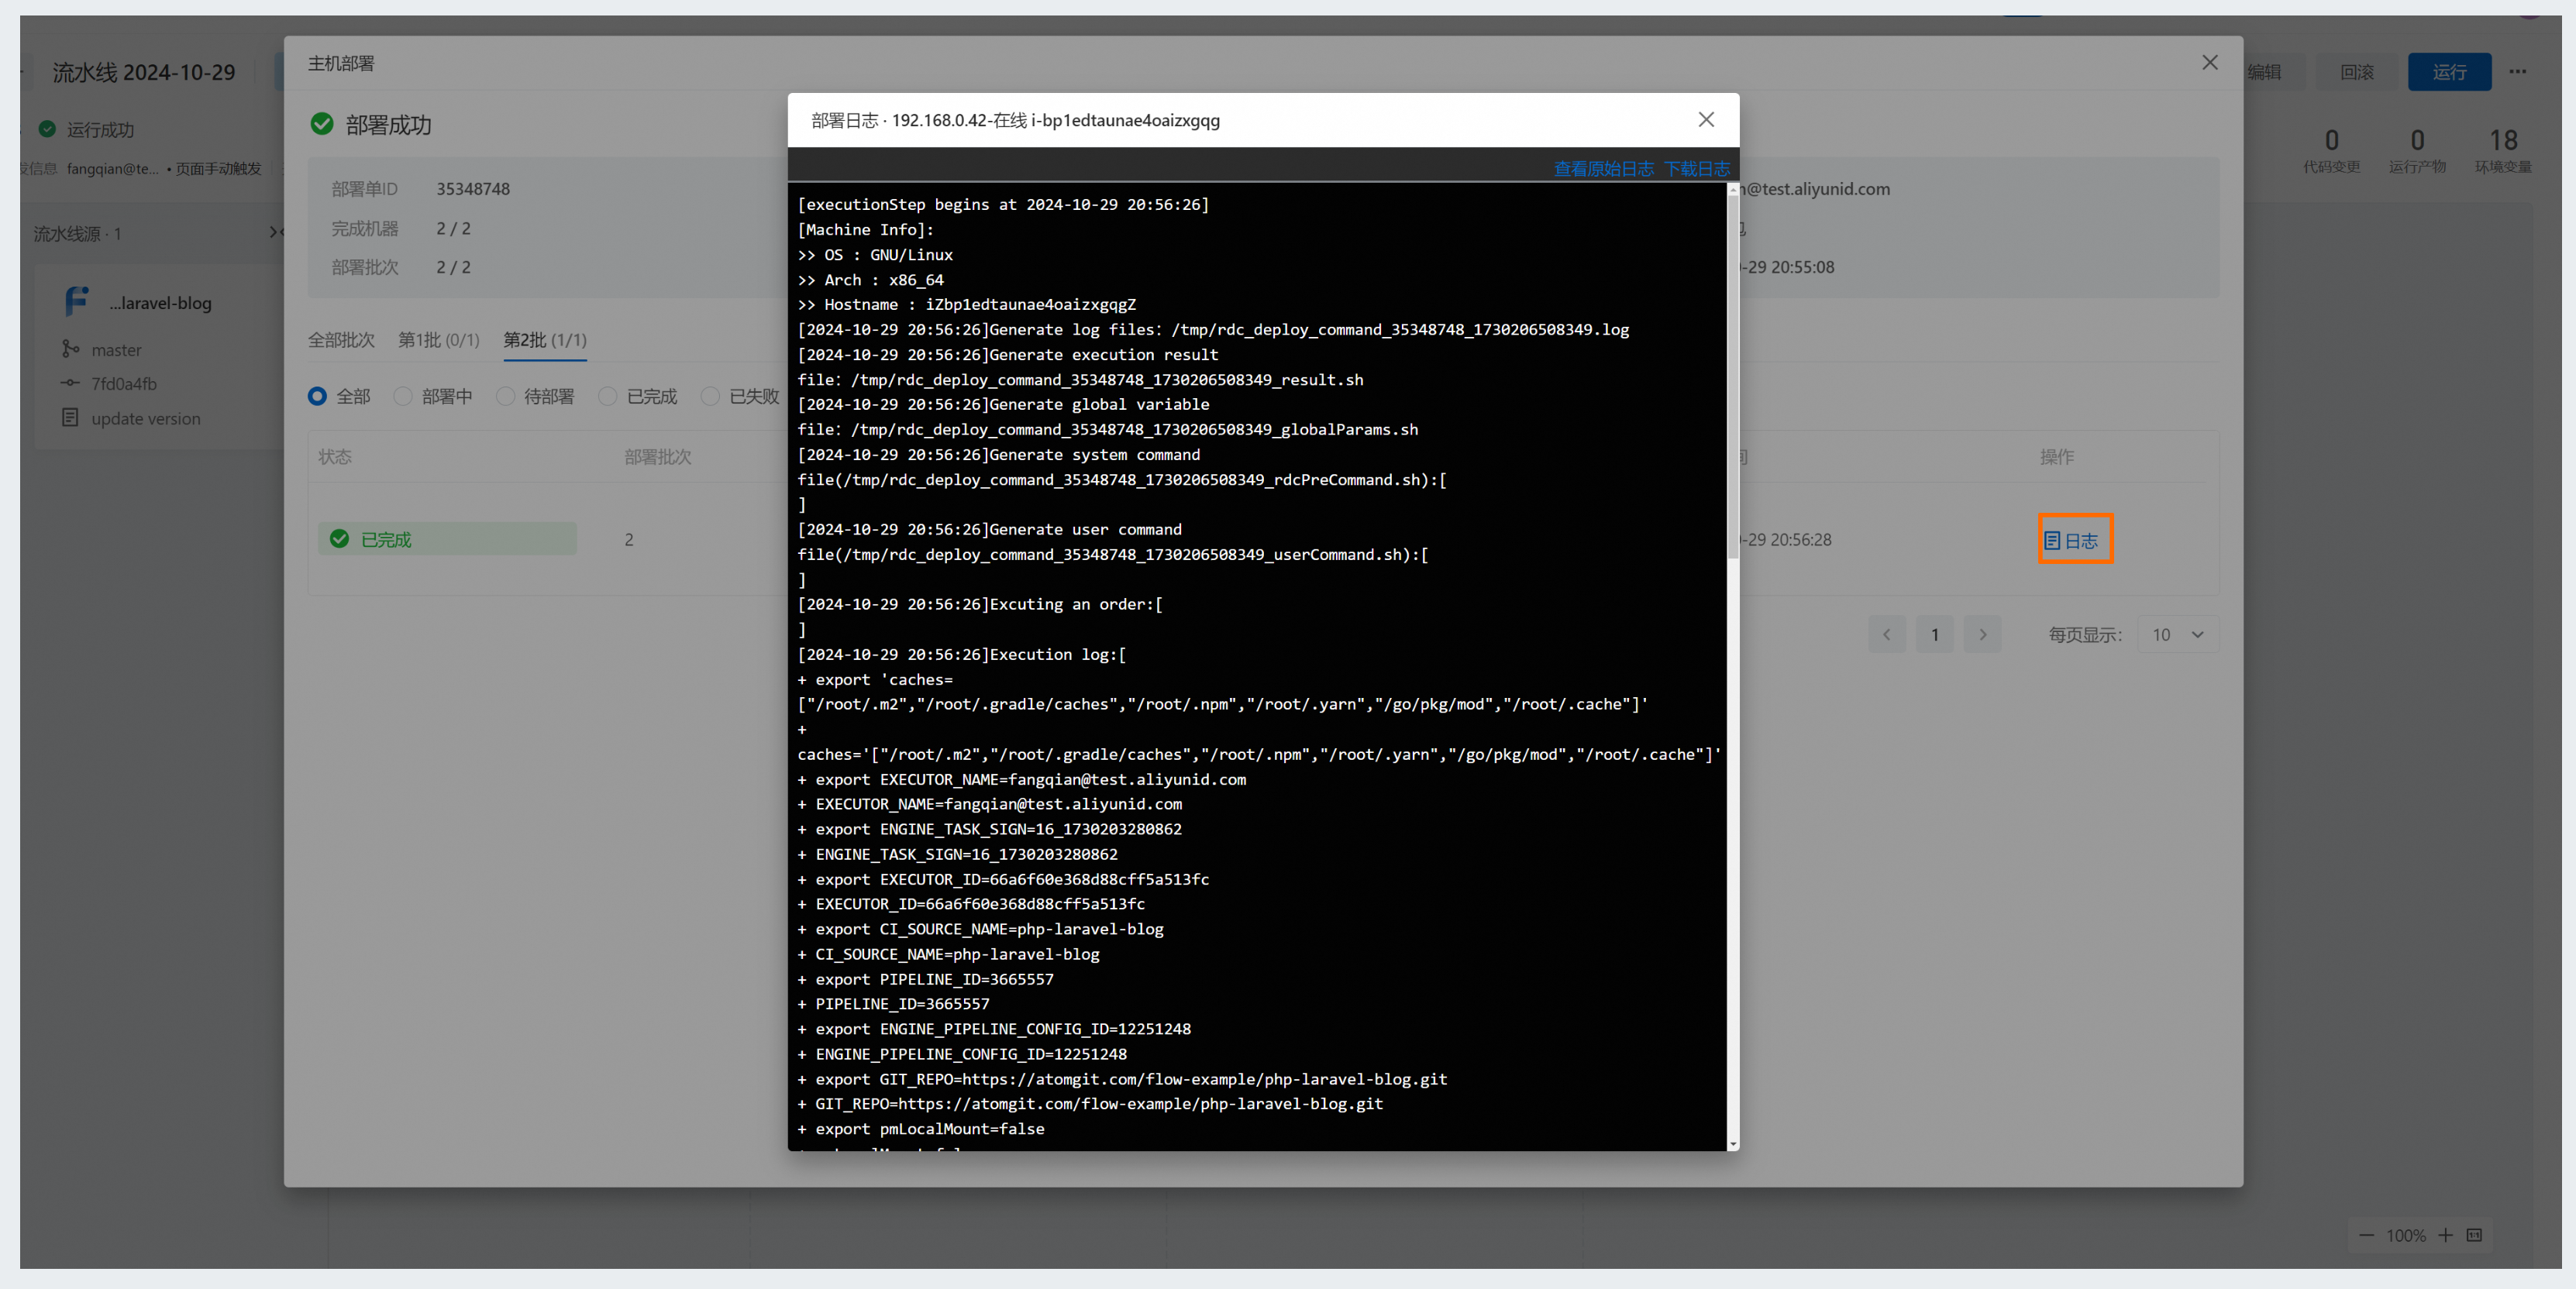This screenshot has width=2576, height=1289.
Task: Select the 部署中 radio filter
Action: click(403, 397)
